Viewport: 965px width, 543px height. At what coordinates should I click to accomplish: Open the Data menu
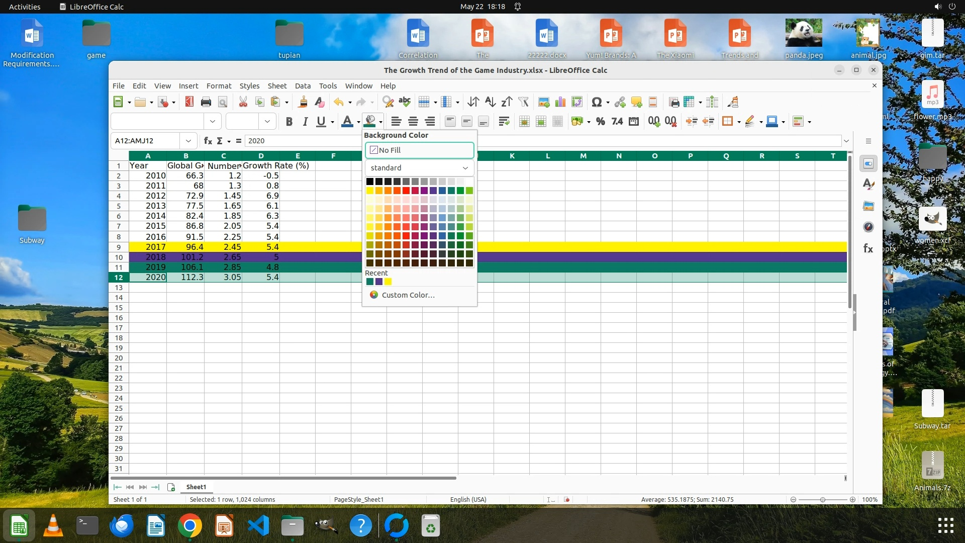coord(303,86)
